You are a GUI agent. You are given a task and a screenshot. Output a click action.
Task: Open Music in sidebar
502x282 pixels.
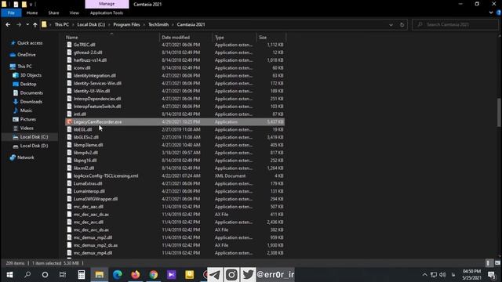26,110
